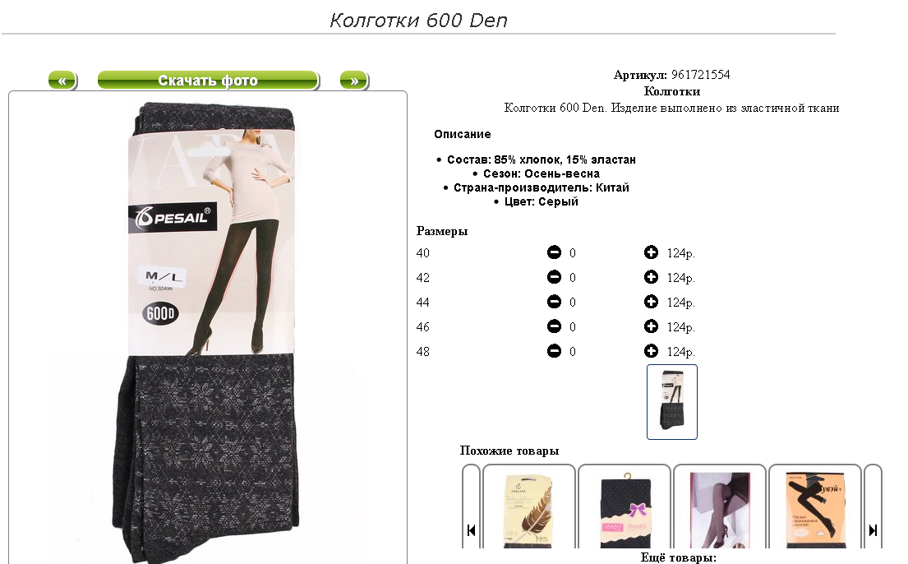908x564 pixels.
Task: Increase quantity for size 42
Action: 651,277
